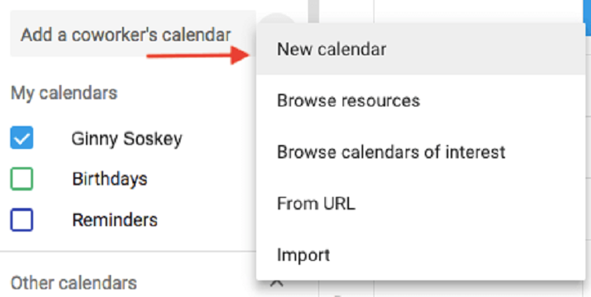591x297 pixels.
Task: Click the divider line above Other calendars
Action: [x=128, y=251]
